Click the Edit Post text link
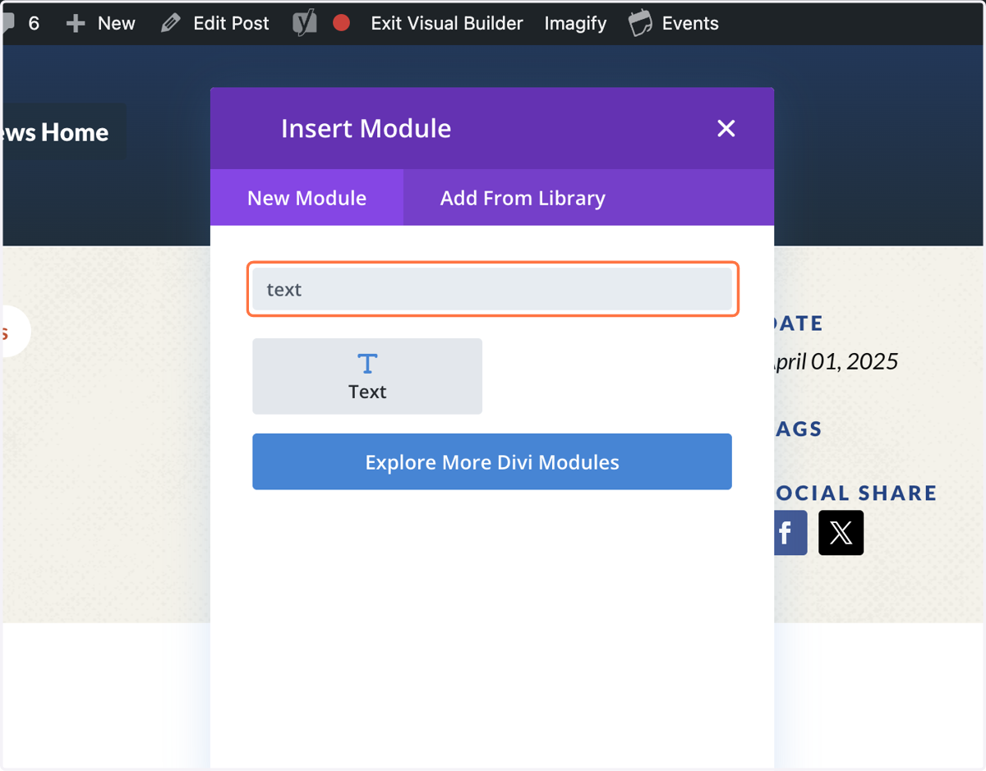 (231, 24)
